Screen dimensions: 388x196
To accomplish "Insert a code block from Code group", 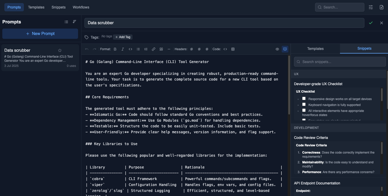I will coord(225,49).
